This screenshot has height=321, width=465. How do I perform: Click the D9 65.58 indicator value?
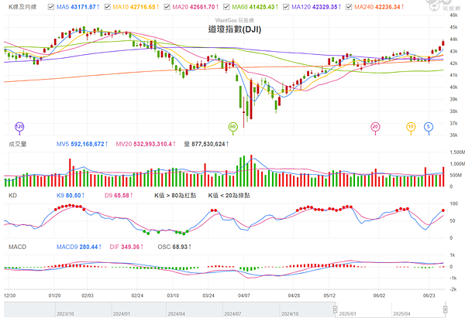click(119, 196)
